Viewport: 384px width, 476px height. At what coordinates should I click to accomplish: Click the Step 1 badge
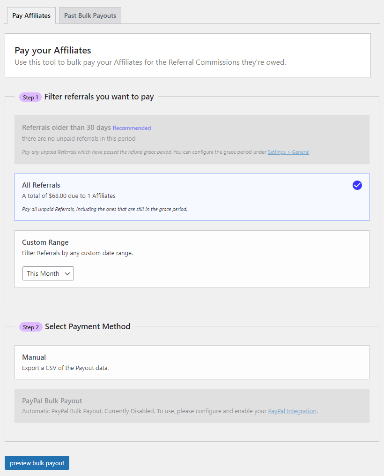[30, 97]
